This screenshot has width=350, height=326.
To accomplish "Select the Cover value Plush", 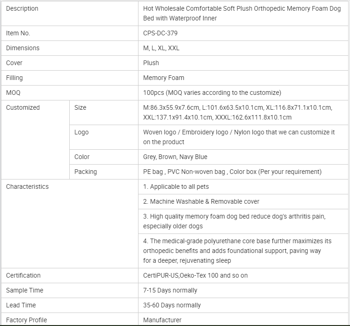I will 151,63.
